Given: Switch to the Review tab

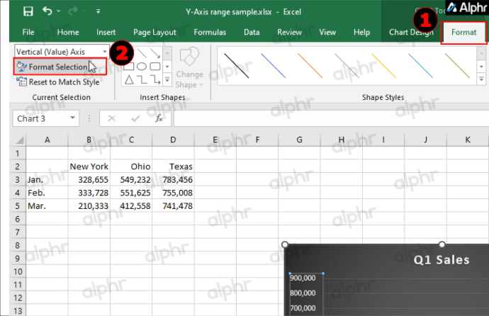Looking at the screenshot, I should [289, 32].
